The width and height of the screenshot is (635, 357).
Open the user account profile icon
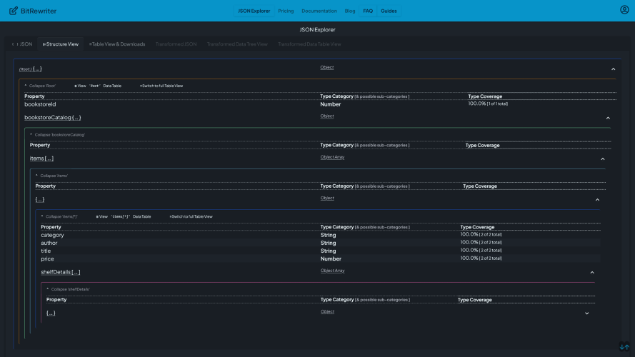pyautogui.click(x=624, y=10)
